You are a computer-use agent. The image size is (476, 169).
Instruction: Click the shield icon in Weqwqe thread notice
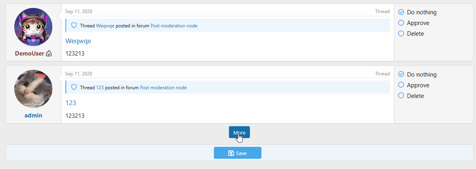click(x=73, y=25)
